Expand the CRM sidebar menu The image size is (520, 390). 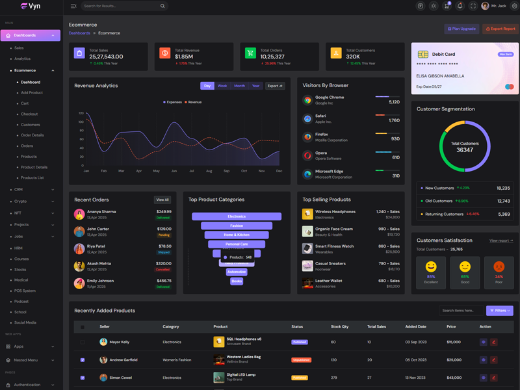coord(32,190)
